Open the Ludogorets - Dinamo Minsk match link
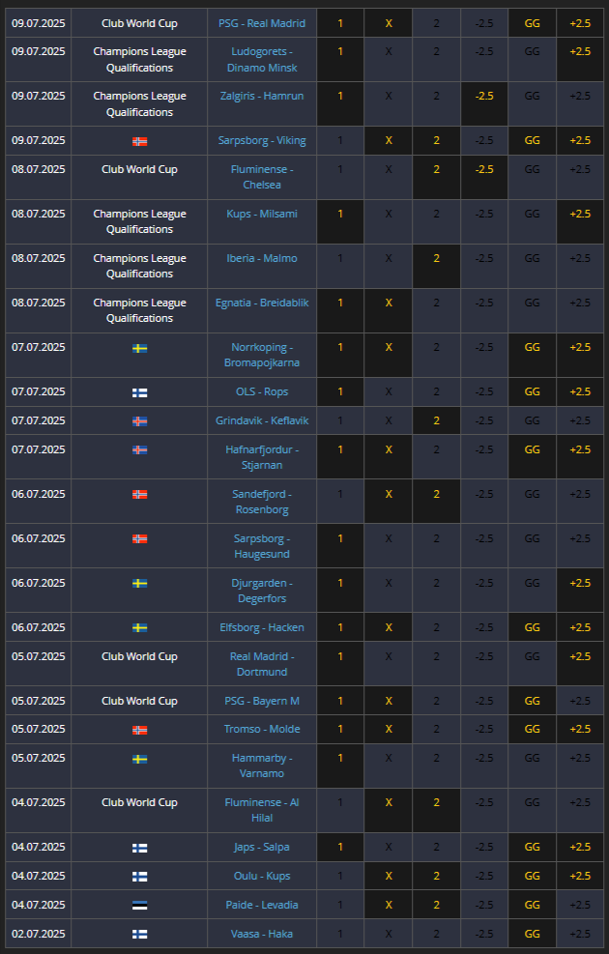Screen dimensions: 609x954 pyautogui.click(x=261, y=60)
